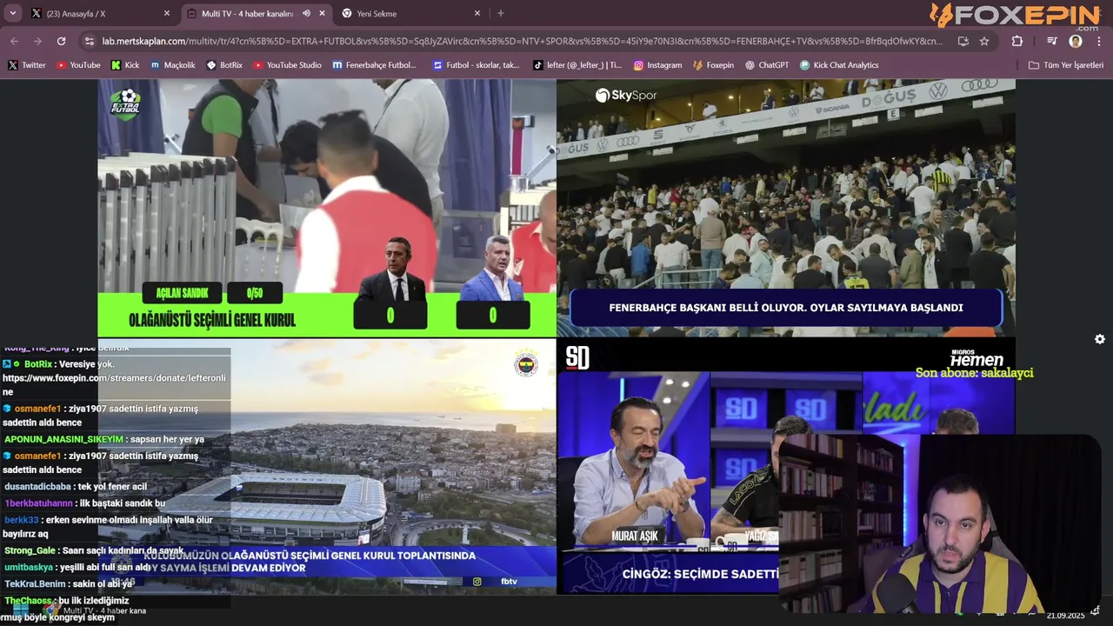The height and width of the screenshot is (626, 1113).
Task: View site information icon in address bar
Action: (89, 41)
